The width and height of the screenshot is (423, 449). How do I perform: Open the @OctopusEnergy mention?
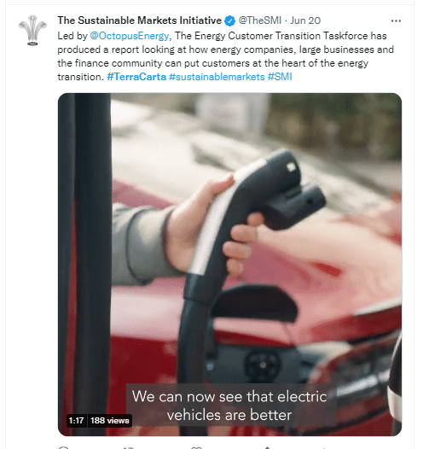pyautogui.click(x=130, y=36)
